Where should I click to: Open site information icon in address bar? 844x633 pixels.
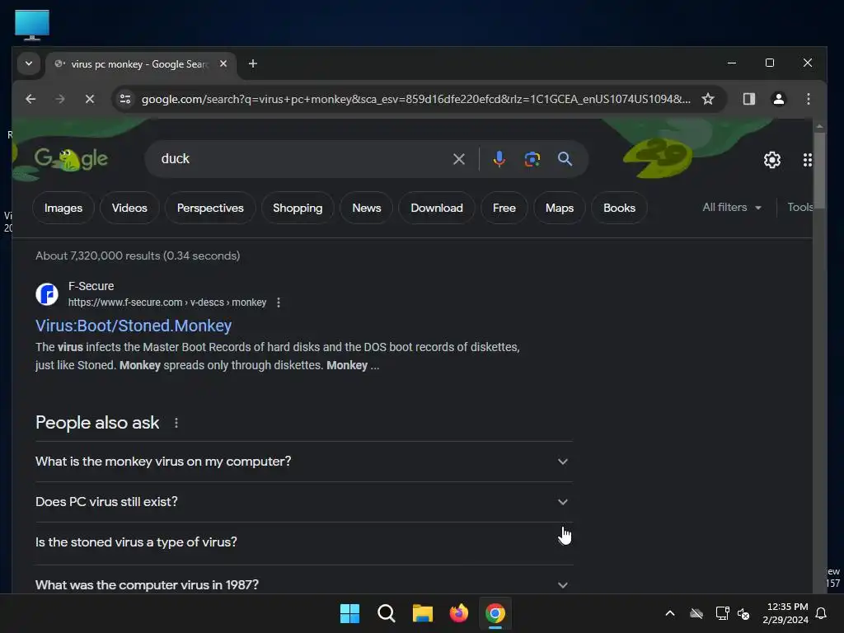point(125,99)
